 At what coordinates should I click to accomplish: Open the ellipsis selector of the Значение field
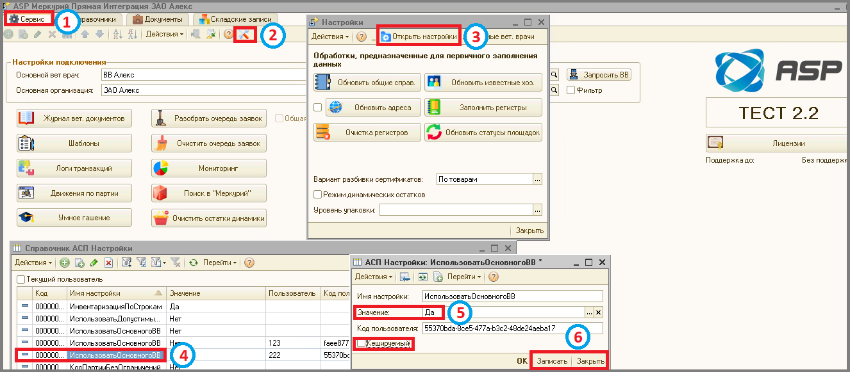pos(589,312)
